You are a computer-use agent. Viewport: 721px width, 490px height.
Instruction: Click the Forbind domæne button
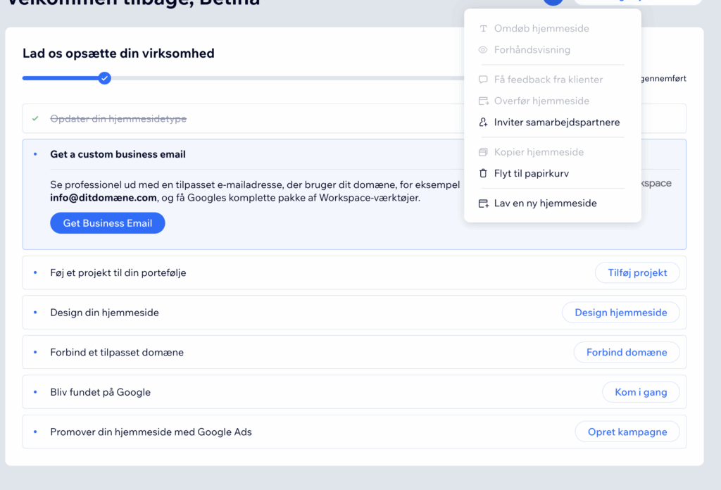[627, 352]
